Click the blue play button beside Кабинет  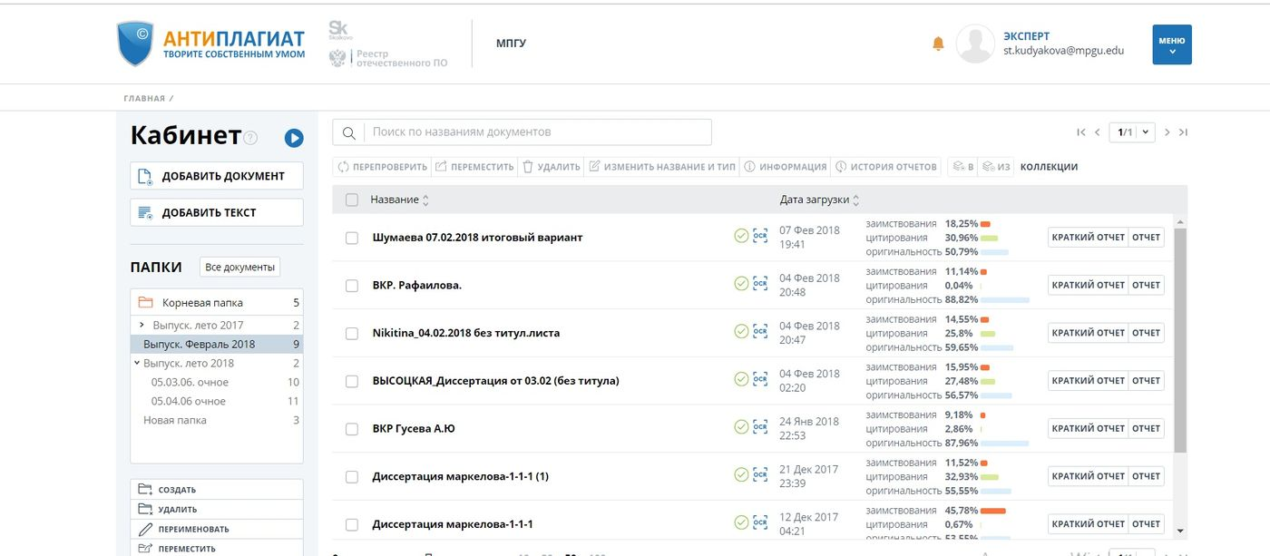(294, 138)
